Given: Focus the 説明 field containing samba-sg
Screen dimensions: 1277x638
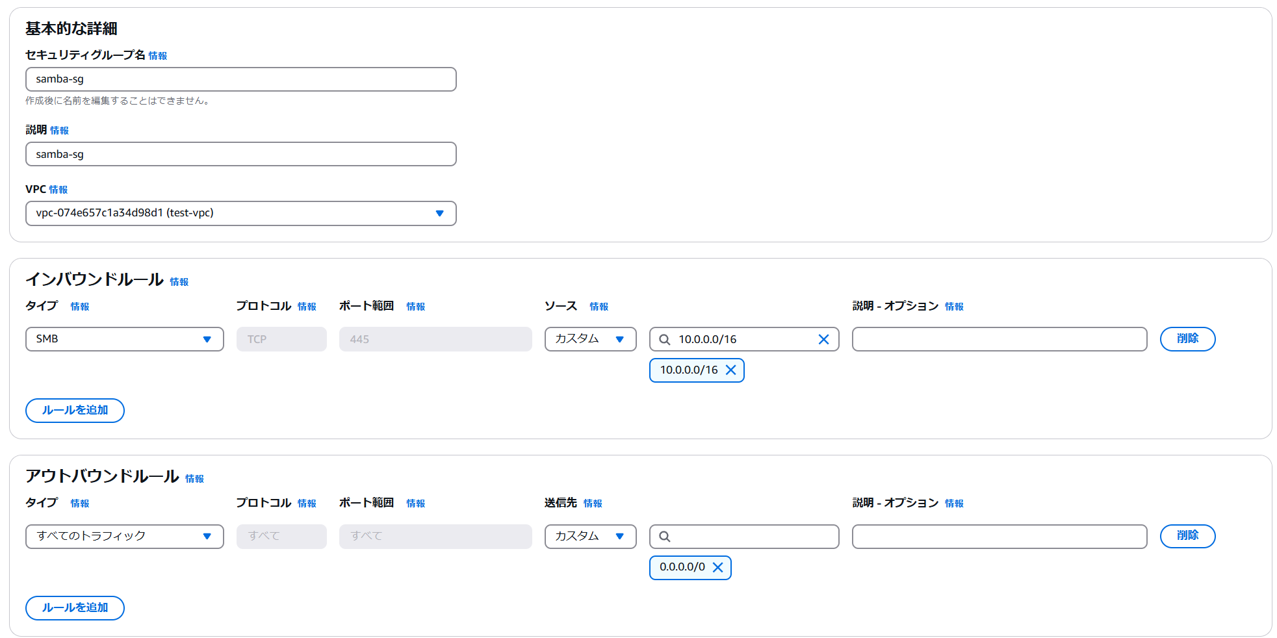Looking at the screenshot, I should coord(241,154).
